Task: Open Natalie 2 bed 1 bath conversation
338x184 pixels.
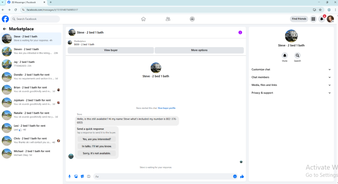Action: pos(31,115)
